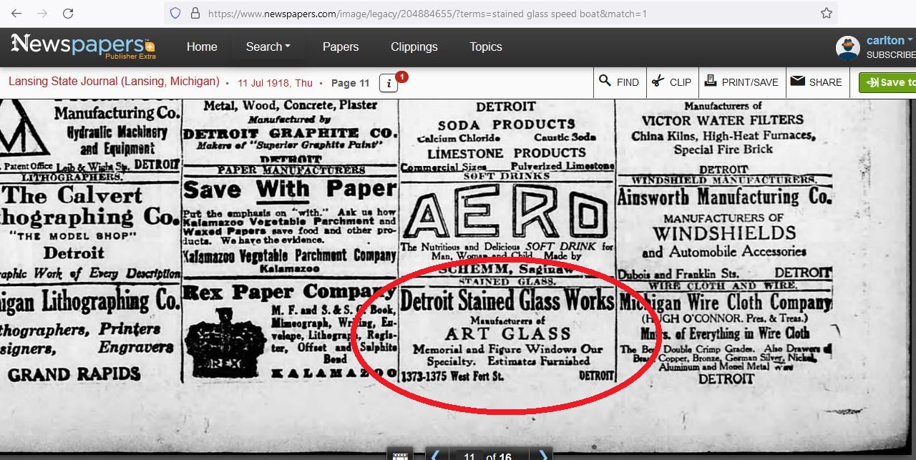The image size is (916, 460).
Task: Select Papers in the navigation bar
Action: pyautogui.click(x=341, y=47)
